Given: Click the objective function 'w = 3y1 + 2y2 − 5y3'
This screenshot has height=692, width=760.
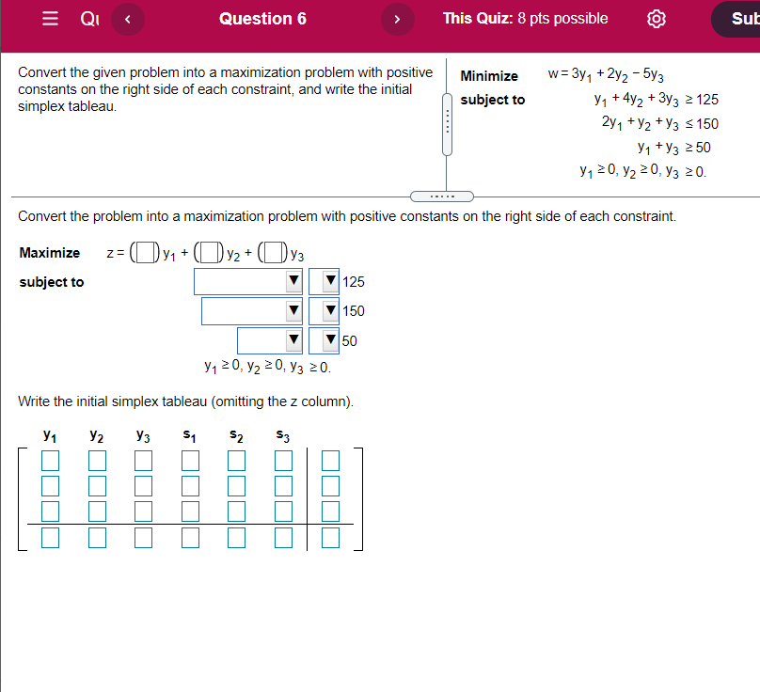Looking at the screenshot, I should tap(606, 74).
